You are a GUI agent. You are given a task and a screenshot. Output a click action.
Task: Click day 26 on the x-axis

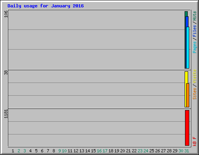157,151
